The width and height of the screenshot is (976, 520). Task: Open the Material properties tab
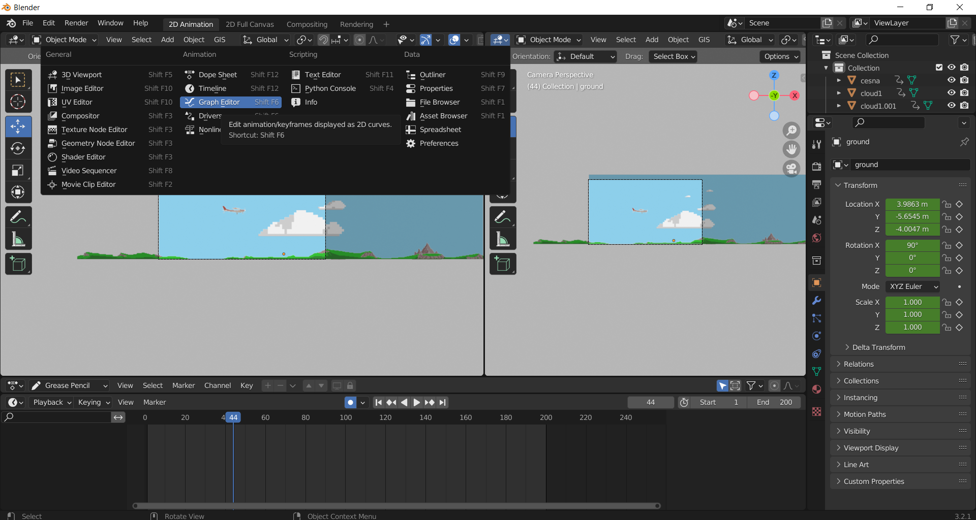(817, 389)
